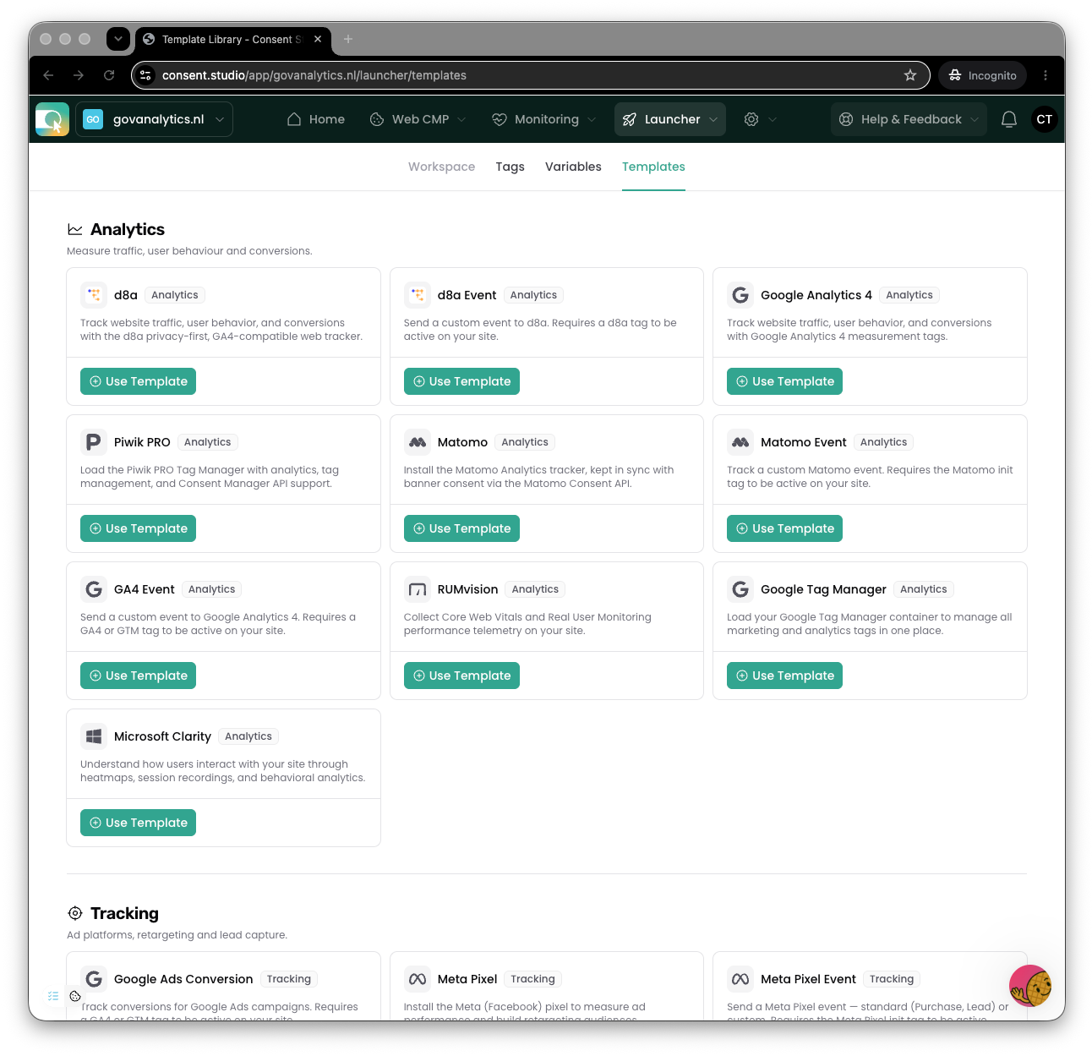This screenshot has height=1056, width=1092.
Task: Select the Templates tab
Action: pos(653,167)
